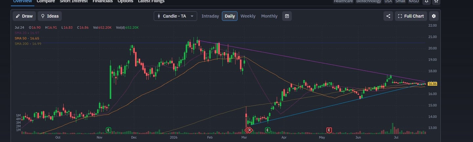Click the 13.00 price axis label

433,128
